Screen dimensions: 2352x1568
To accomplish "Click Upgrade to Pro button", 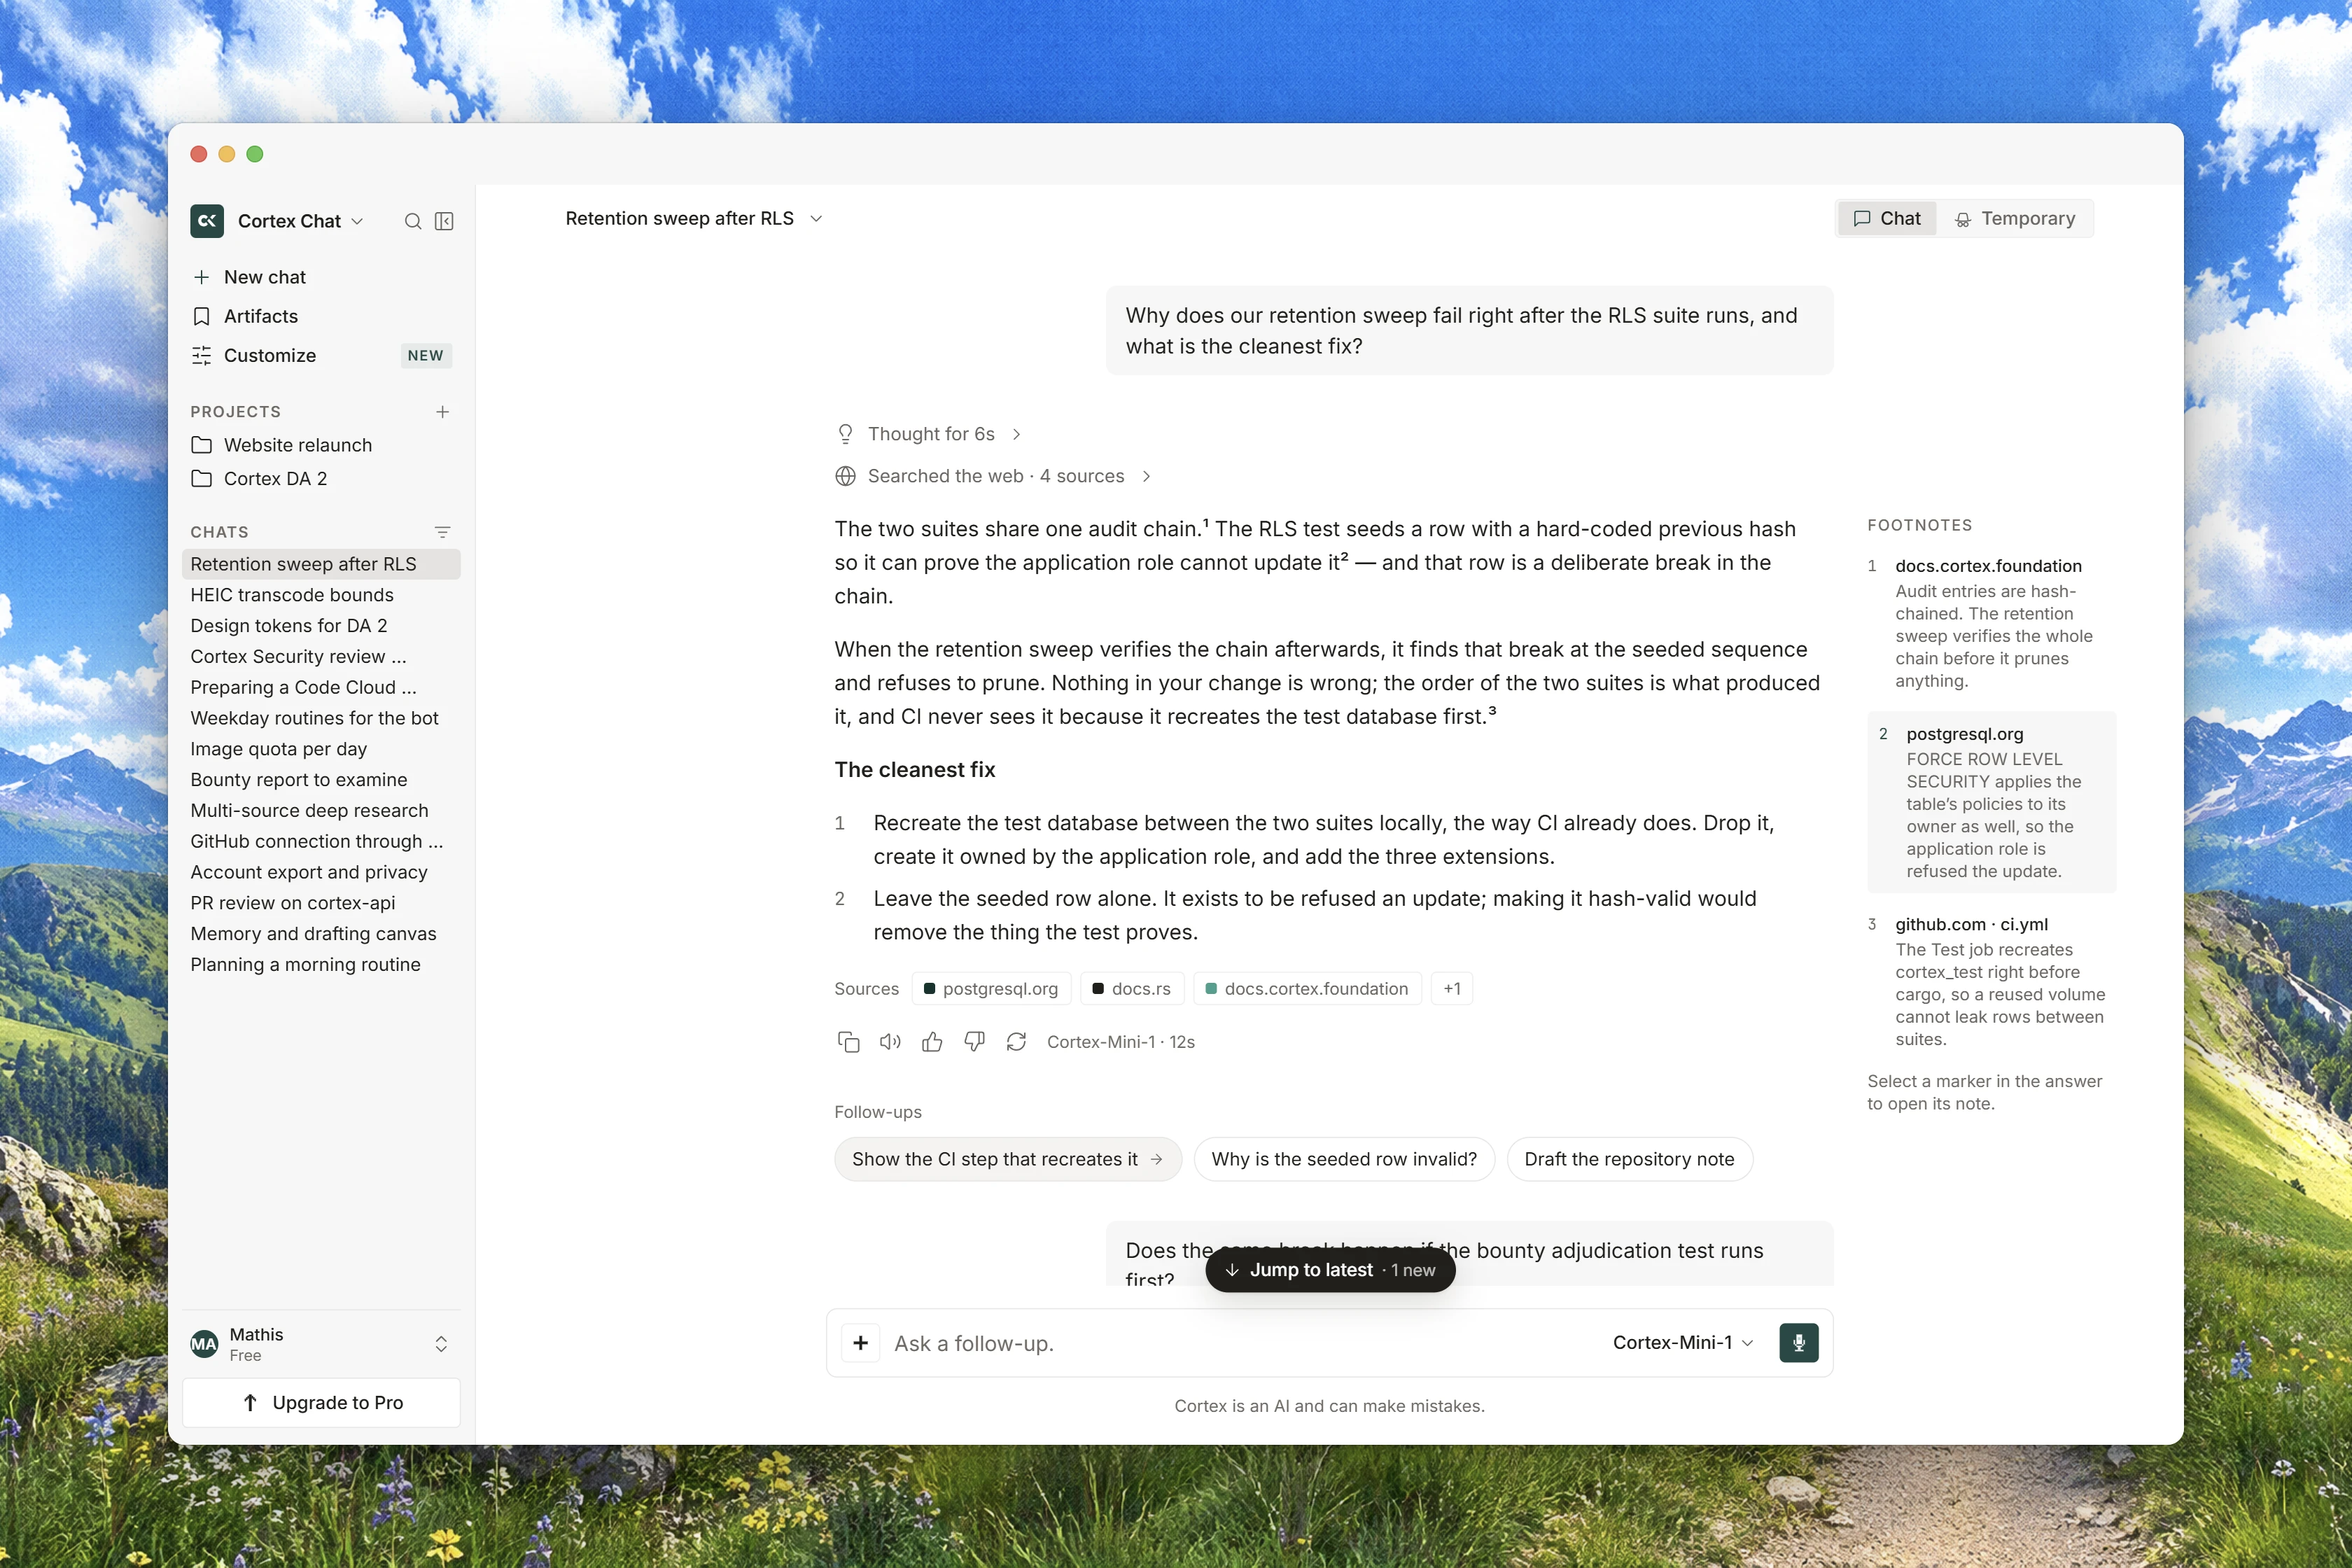I will click(x=321, y=1403).
